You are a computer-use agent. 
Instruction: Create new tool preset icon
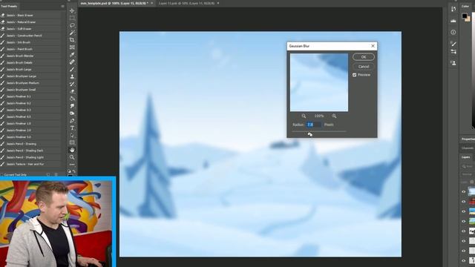tap(47, 175)
